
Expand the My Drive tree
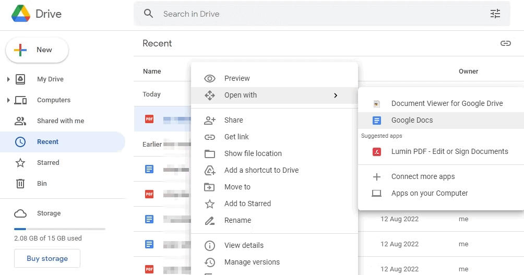pyautogui.click(x=8, y=79)
